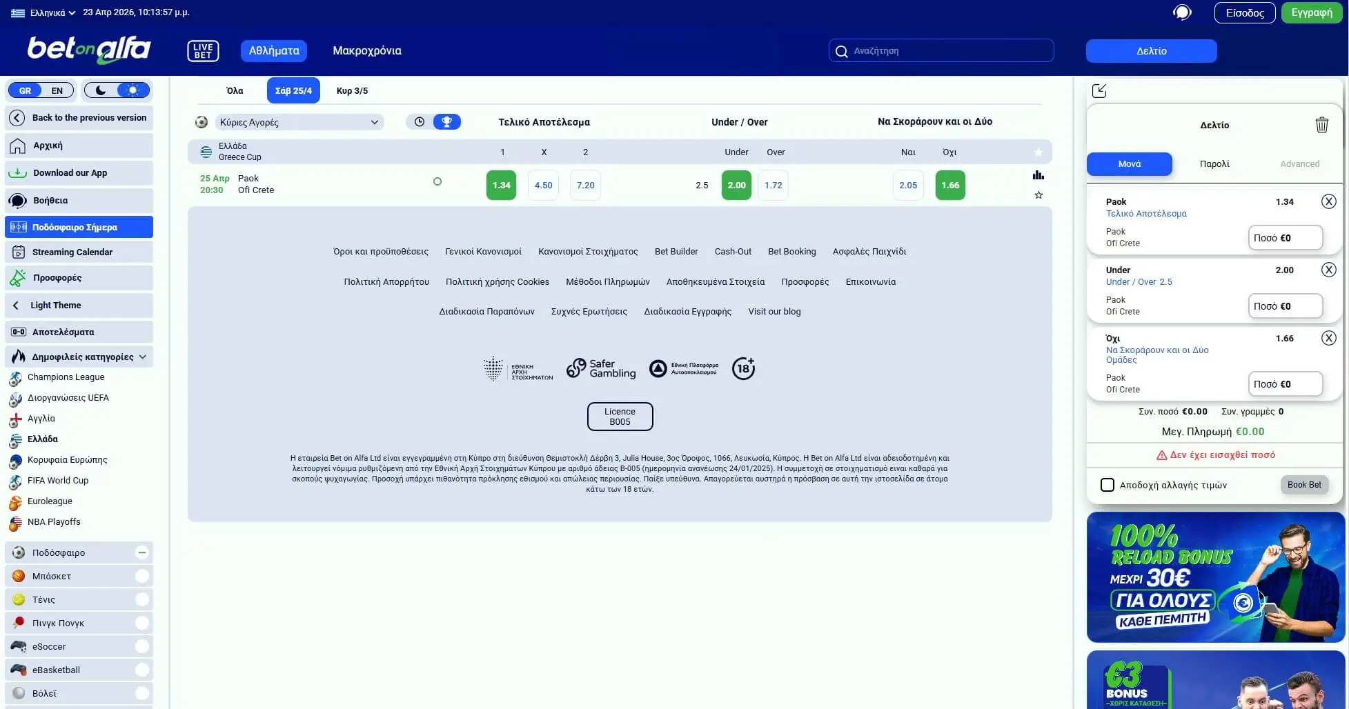
Task: Select dark mode moon toggle
Action: point(101,90)
